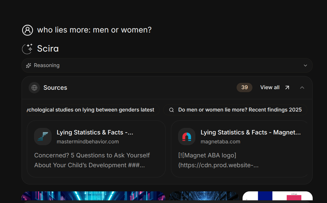Click the mastermindbehavior.com site favicon
The height and width of the screenshot is (203, 327).
(x=43, y=137)
